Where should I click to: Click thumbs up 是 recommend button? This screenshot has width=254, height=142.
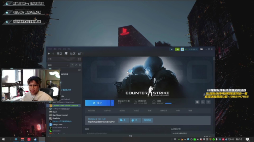pyautogui.click(x=123, y=120)
